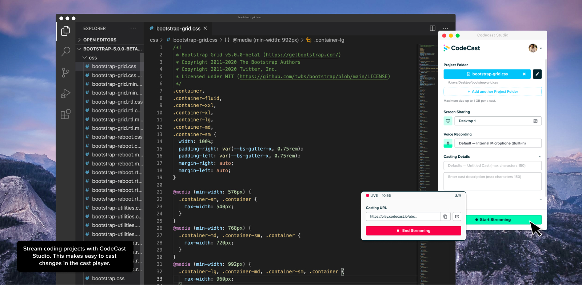This screenshot has height=285, width=582.
Task: Collapse the Casting Details section
Action: coord(539,157)
